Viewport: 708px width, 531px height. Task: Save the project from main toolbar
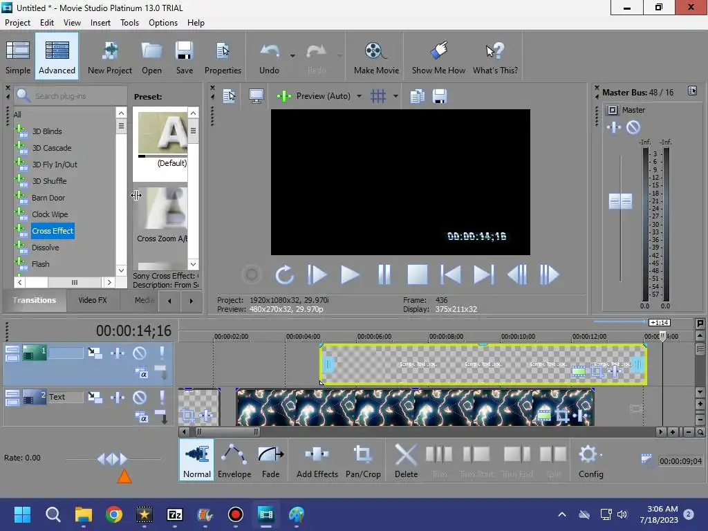[x=184, y=57]
